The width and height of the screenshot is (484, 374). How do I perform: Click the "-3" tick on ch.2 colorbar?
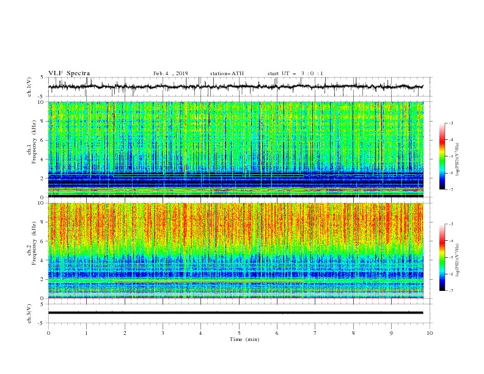click(x=451, y=224)
